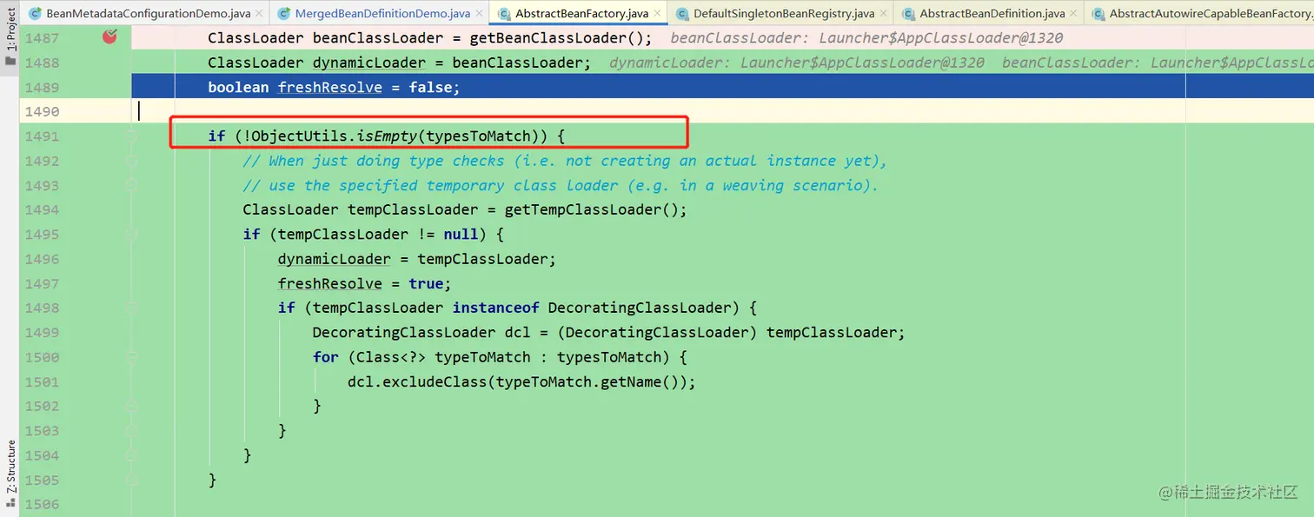This screenshot has width=1314, height=517.
Task: Click the fold end marker at line 1502
Action: click(x=131, y=406)
